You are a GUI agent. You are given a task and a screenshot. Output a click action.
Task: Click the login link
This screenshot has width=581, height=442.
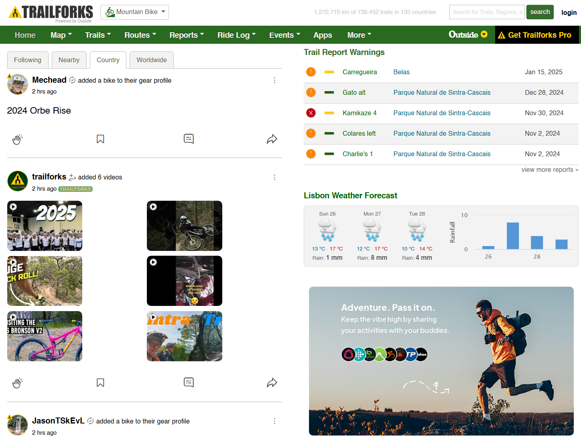point(569,12)
